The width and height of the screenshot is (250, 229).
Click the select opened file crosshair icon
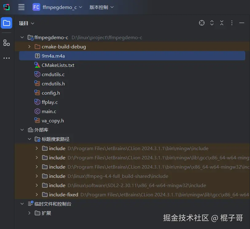coord(202,23)
